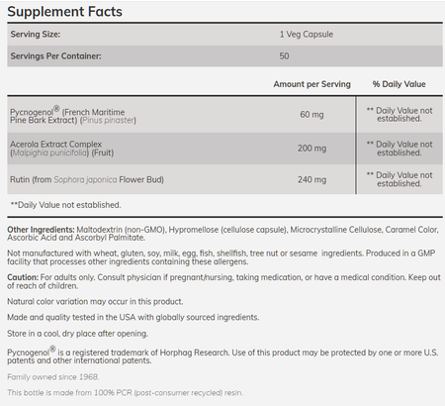Click the 1 Veg Capsule value

(307, 35)
